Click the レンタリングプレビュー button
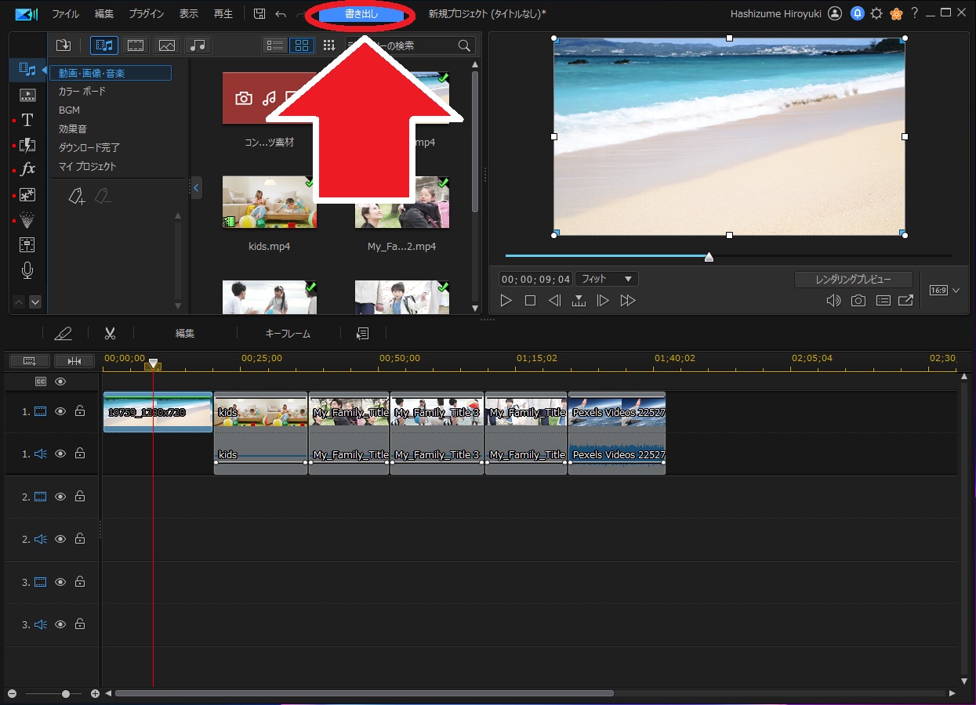The width and height of the screenshot is (976, 705). pos(853,280)
